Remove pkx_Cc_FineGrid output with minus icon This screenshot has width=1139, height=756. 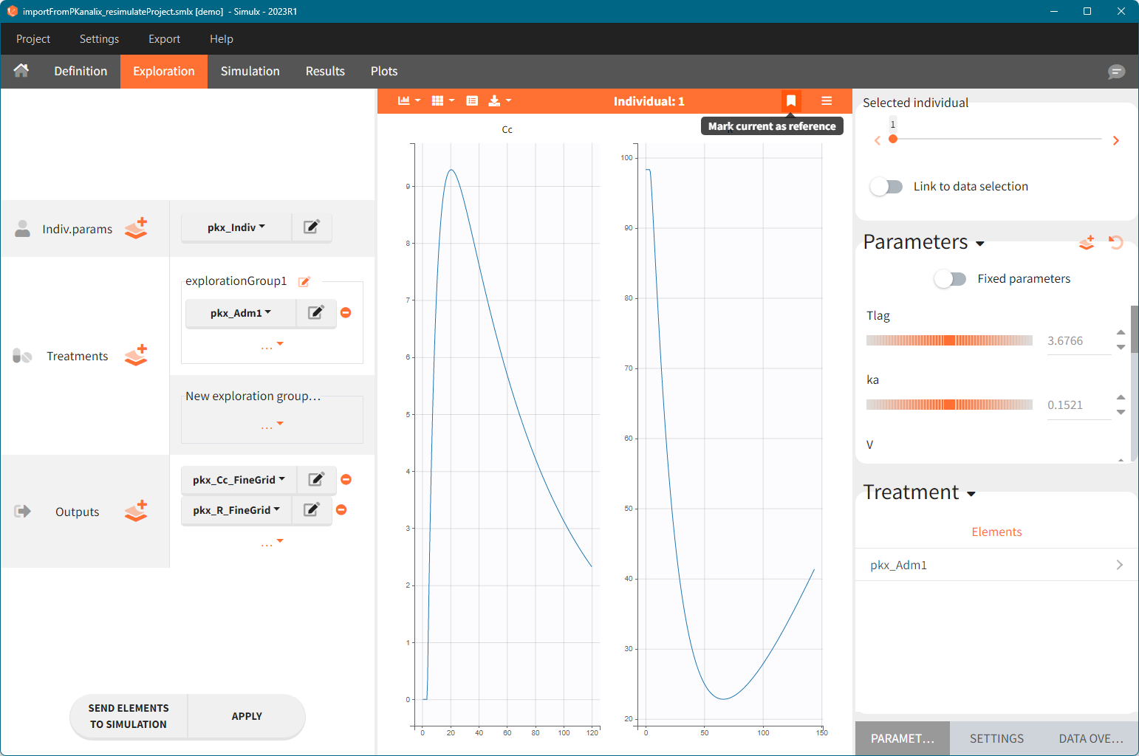346,480
